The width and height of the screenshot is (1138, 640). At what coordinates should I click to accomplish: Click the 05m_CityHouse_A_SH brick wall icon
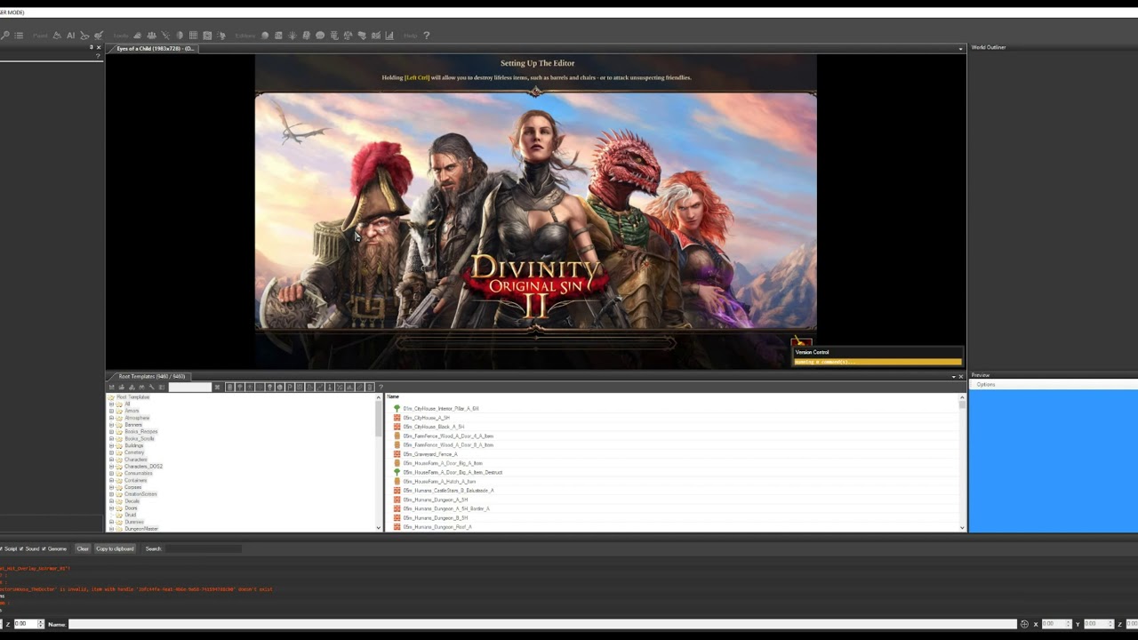click(x=397, y=418)
